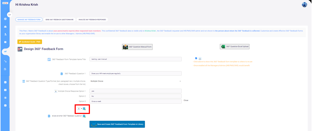This screenshot has height=131, width=312.
Task: Click list icon beside Question Type/Format label
Action: tap(24, 81)
